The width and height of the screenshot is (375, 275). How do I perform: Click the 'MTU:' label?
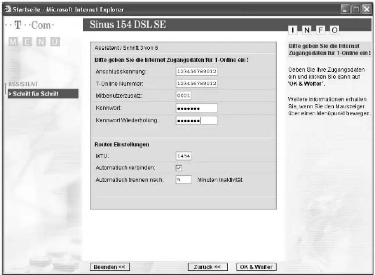(102, 156)
